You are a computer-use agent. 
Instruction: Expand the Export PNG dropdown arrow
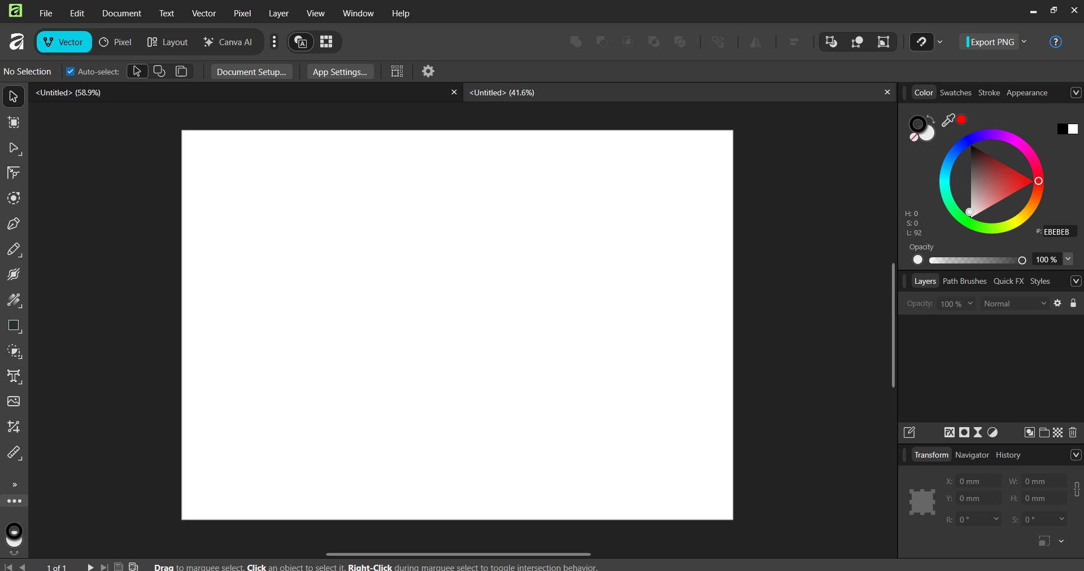point(1024,42)
